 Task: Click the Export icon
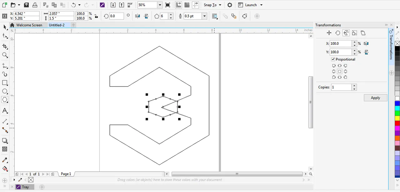121,5
